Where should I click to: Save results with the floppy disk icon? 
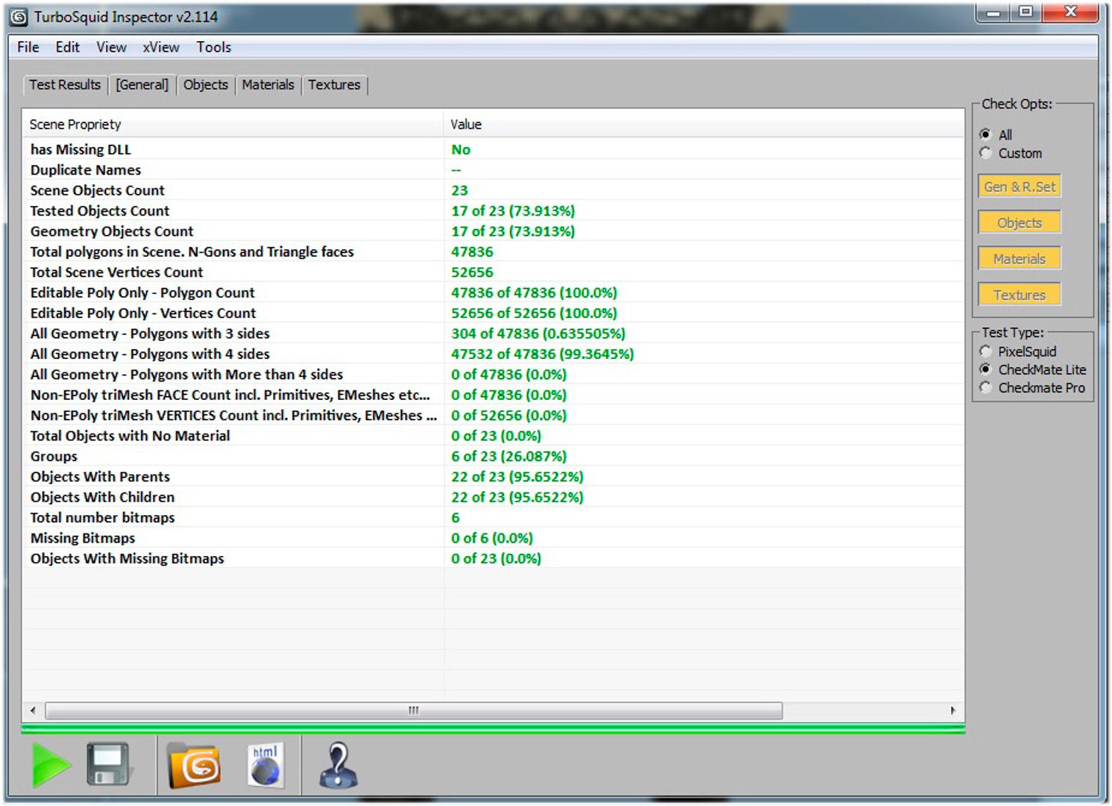pos(108,764)
